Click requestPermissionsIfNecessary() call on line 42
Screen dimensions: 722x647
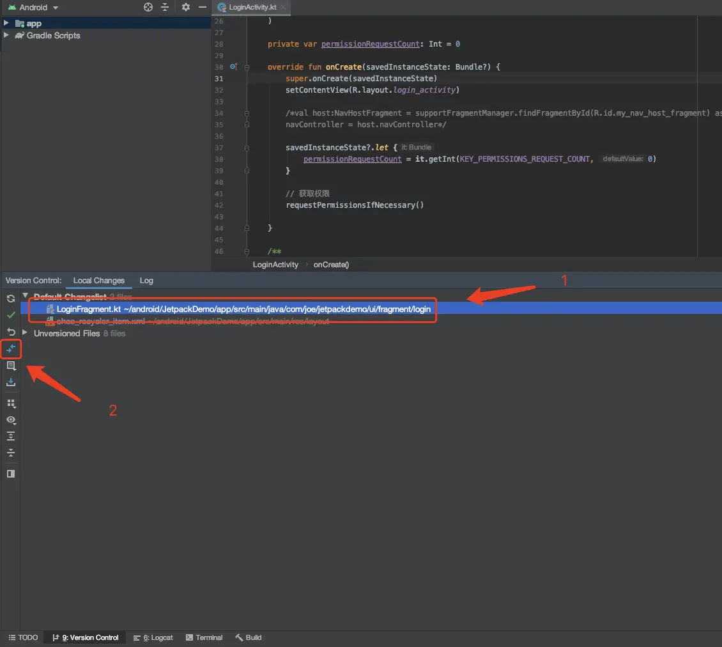(355, 205)
